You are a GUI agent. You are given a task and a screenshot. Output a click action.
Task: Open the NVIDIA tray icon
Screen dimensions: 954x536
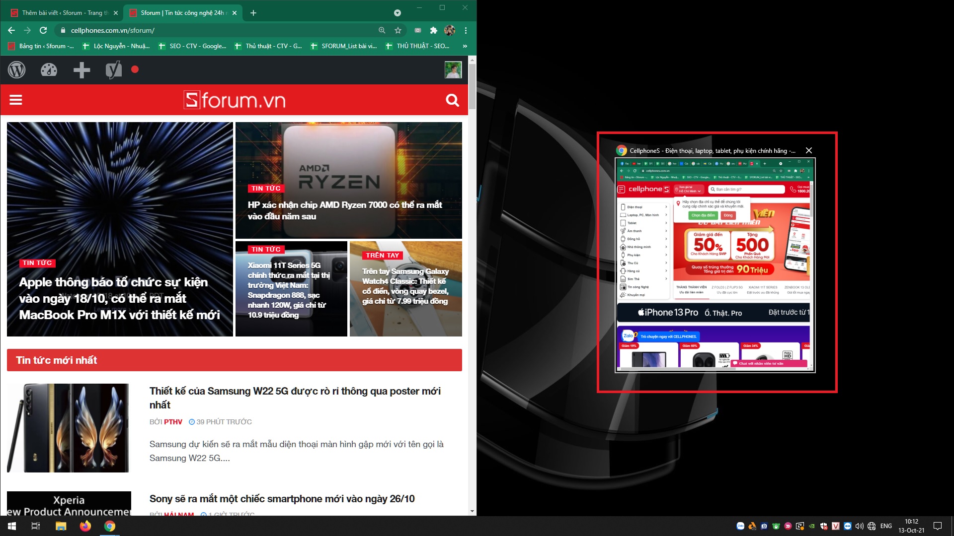[x=812, y=526]
